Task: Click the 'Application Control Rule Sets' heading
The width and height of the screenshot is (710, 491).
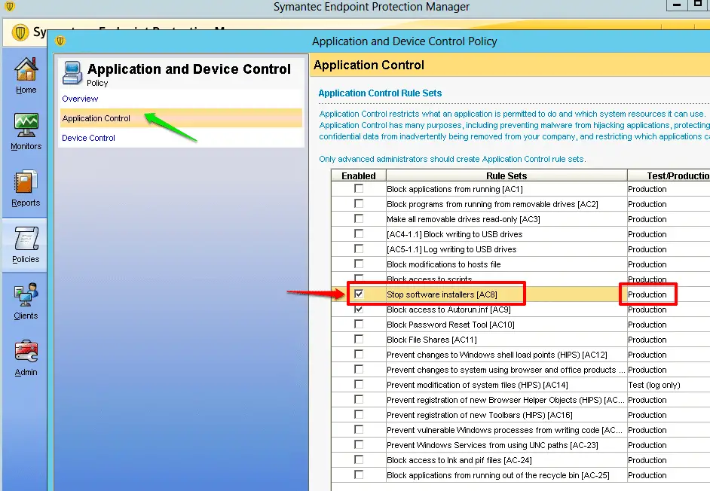Action: coord(380,93)
